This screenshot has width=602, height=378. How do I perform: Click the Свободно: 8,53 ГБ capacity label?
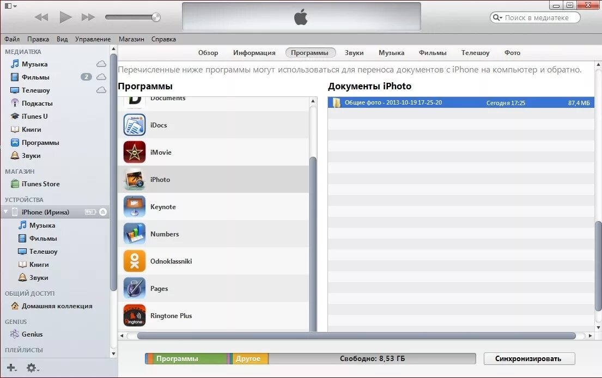(x=373, y=358)
